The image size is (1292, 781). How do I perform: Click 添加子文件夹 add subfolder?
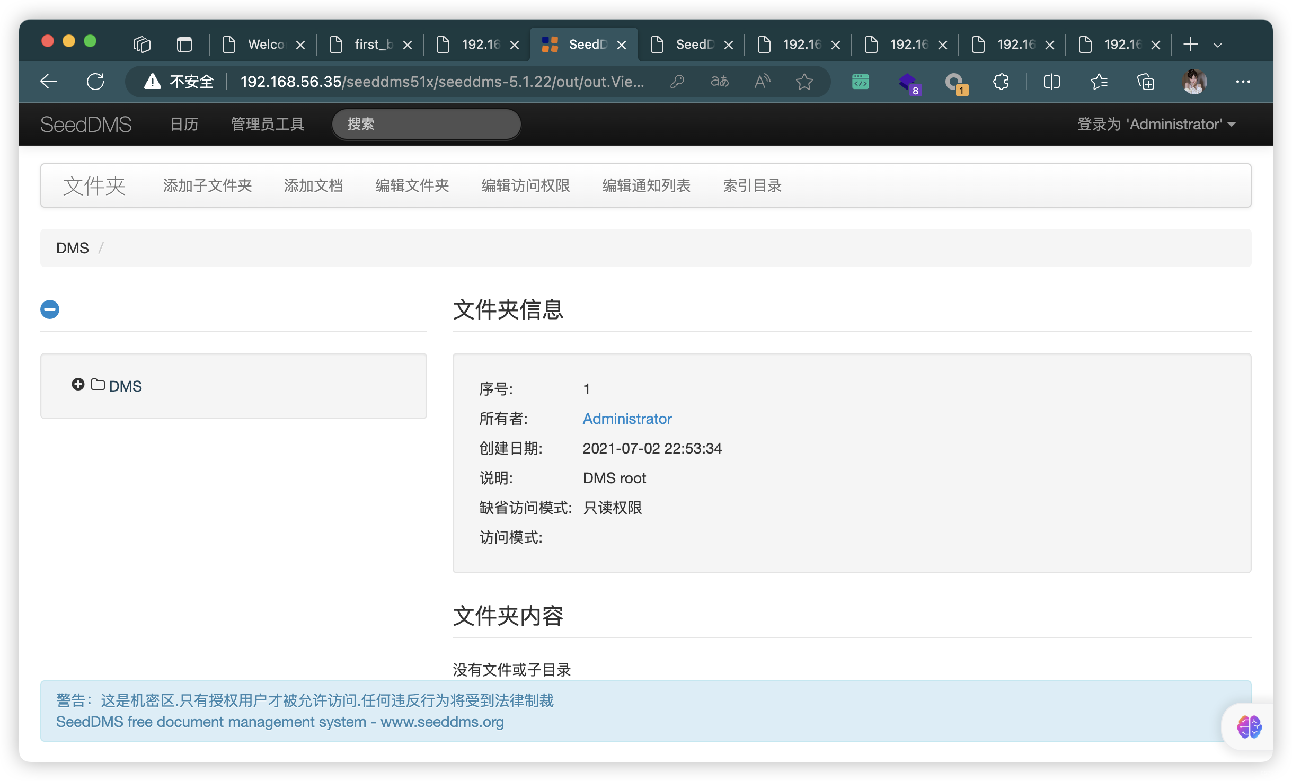point(207,185)
